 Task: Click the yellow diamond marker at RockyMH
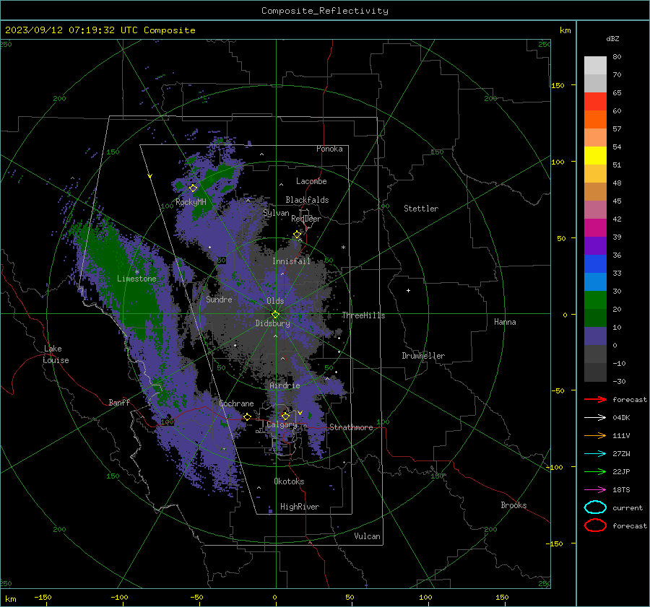(193, 188)
